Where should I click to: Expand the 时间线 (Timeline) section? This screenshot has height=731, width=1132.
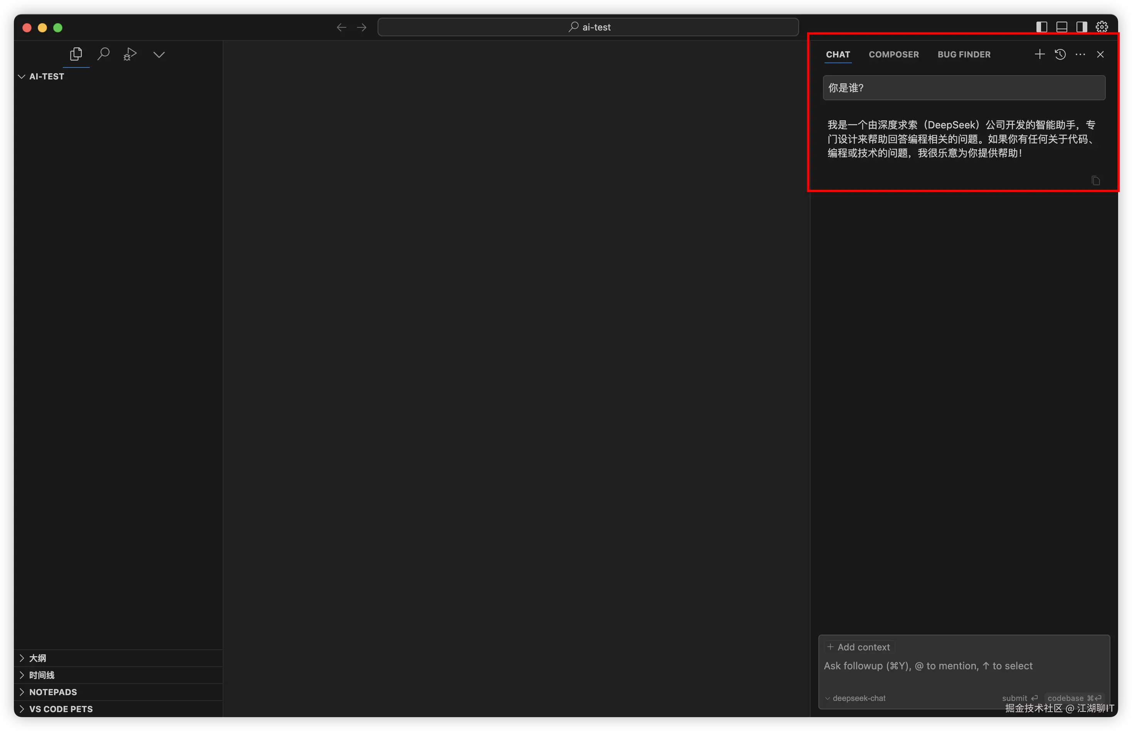coord(41,674)
